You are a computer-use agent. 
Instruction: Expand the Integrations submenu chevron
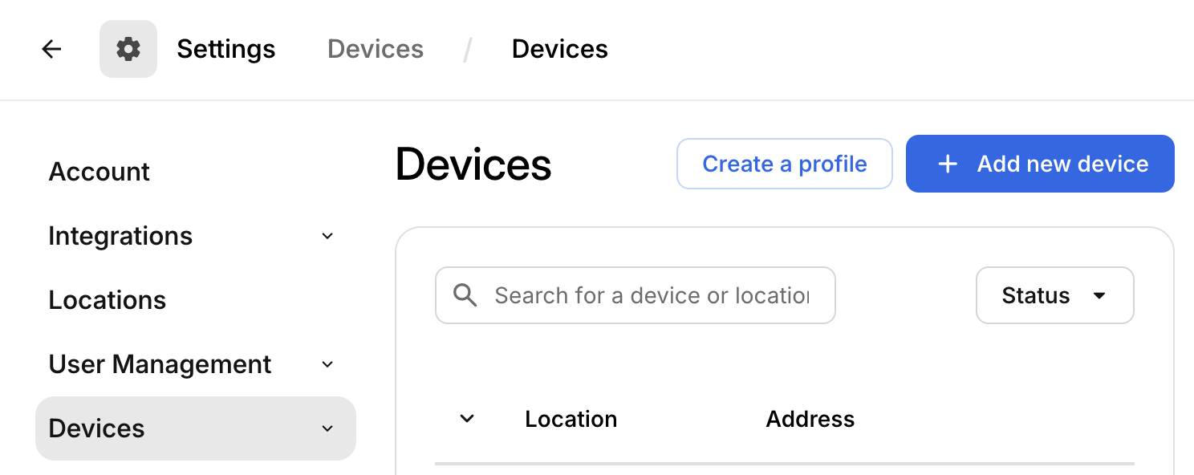pos(327,236)
